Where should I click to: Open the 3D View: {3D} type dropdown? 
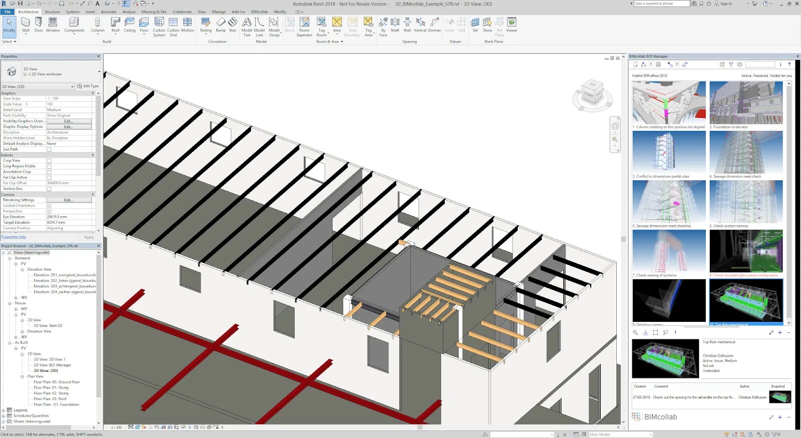pyautogui.click(x=38, y=86)
